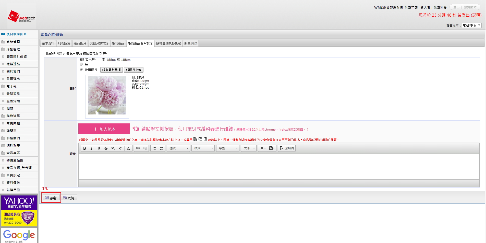Expand the 字型 font dropdown
This screenshot has width=486, height=243.
[228, 148]
